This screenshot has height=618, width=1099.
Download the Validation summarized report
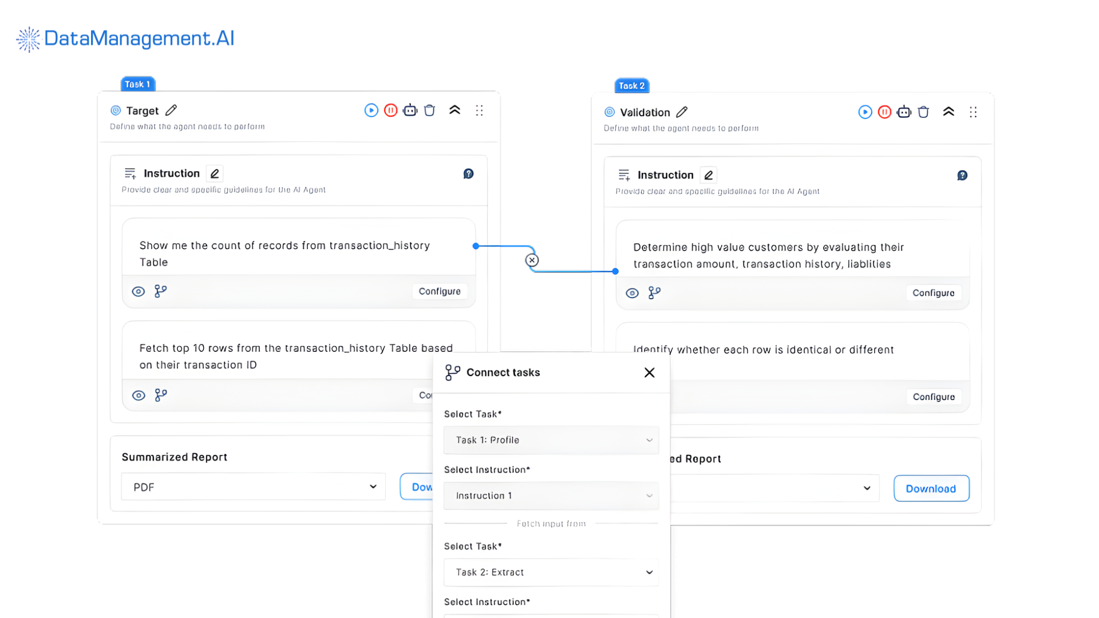(x=931, y=488)
